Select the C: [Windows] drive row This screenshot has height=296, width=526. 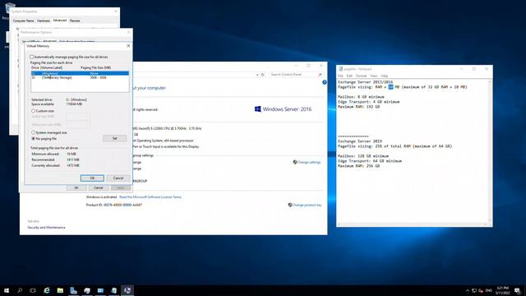click(x=80, y=73)
